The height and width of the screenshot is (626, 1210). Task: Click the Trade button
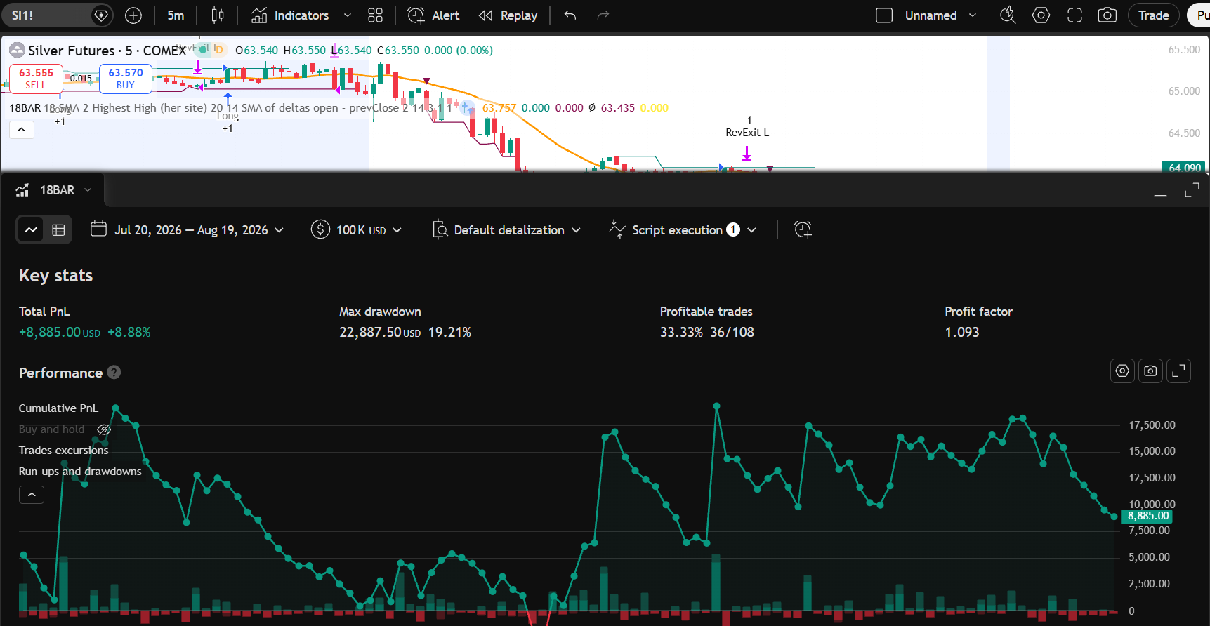point(1154,15)
